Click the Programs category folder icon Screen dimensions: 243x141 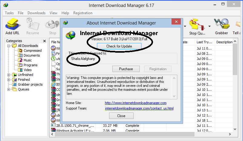20,65
